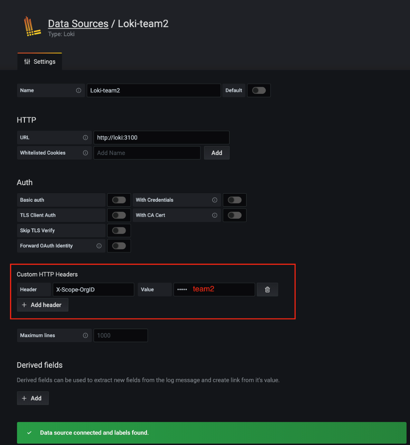This screenshot has height=445, width=410.
Task: Delete the X-Scope-OrgID header via trash icon
Action: coord(267,289)
